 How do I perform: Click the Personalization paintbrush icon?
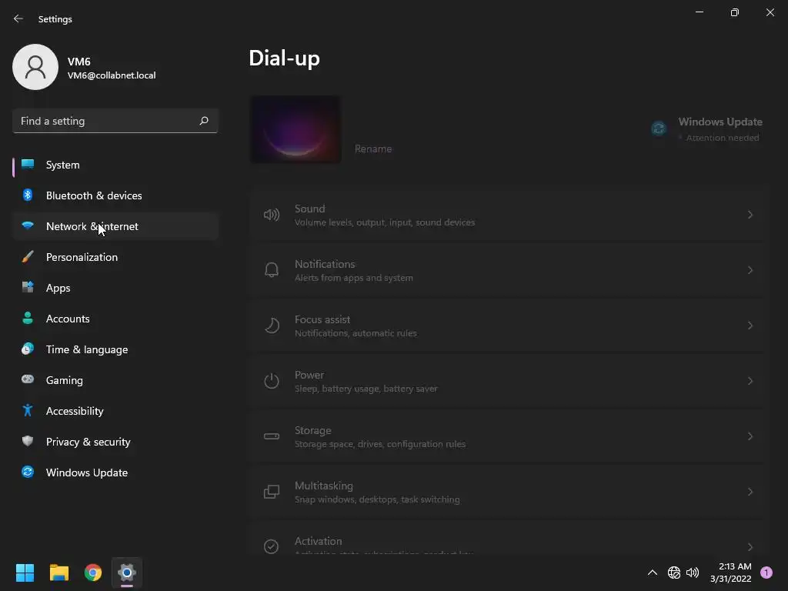(28, 257)
